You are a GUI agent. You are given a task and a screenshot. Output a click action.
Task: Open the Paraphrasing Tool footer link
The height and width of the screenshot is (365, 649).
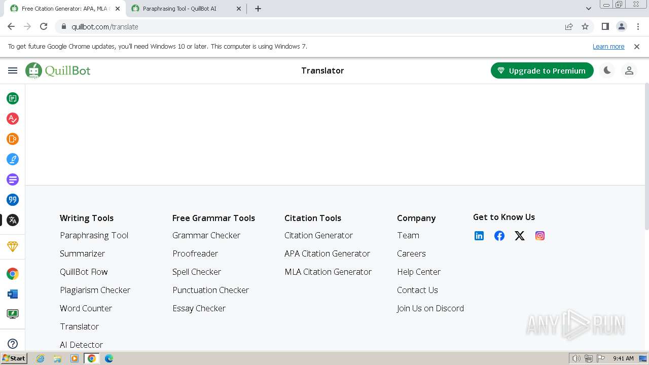click(94, 235)
